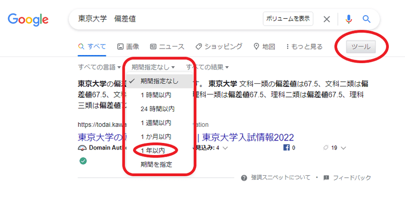Image resolution: width=405 pixels, height=198 pixels.
Task: Open the 地図 results tab
Action: point(264,46)
